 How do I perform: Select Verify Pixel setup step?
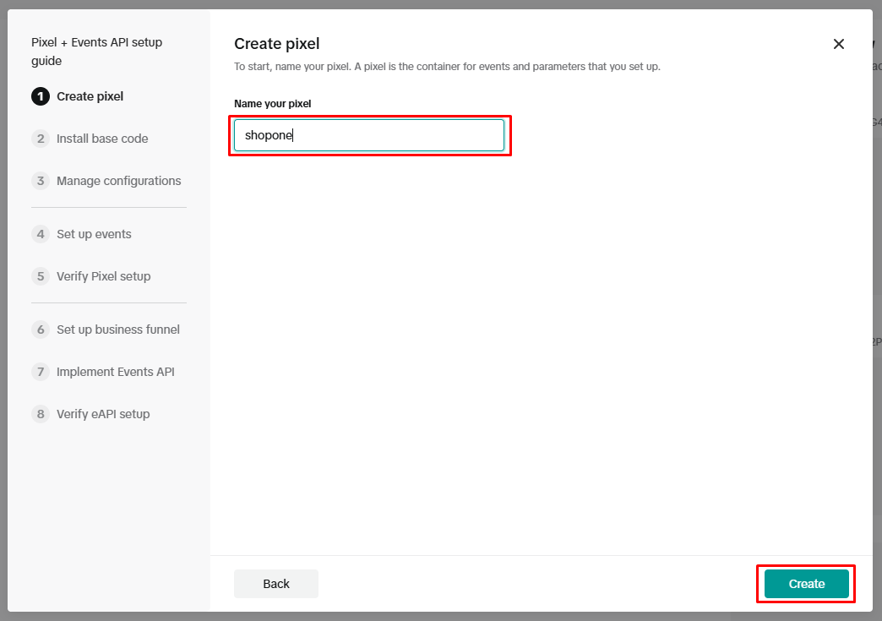[x=103, y=276]
